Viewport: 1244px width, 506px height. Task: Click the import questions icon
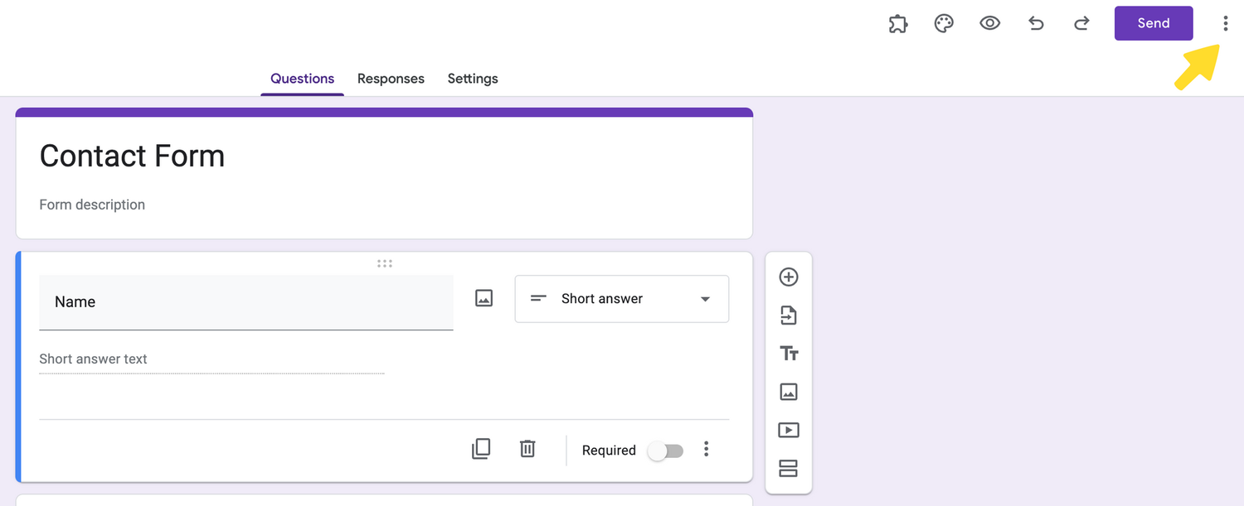[789, 315]
